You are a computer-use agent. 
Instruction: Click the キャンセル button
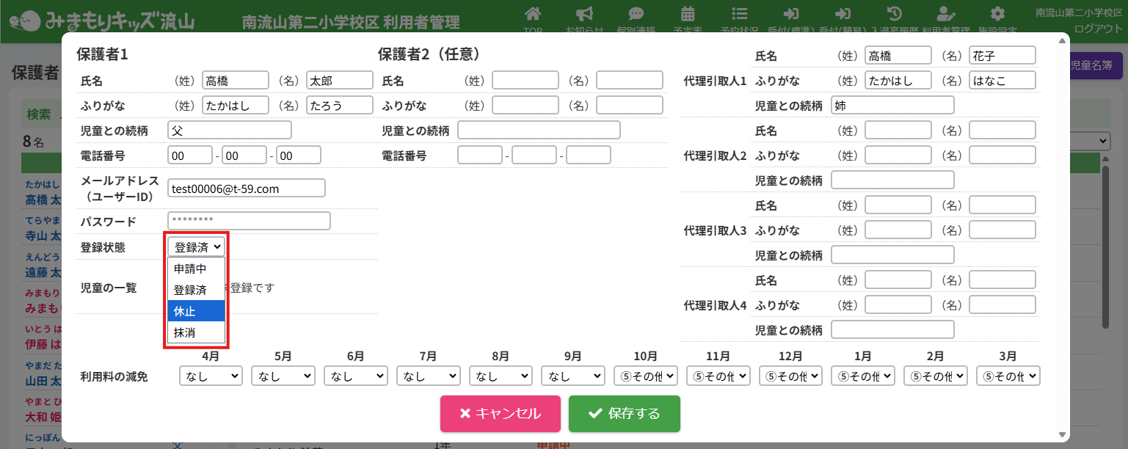click(500, 414)
